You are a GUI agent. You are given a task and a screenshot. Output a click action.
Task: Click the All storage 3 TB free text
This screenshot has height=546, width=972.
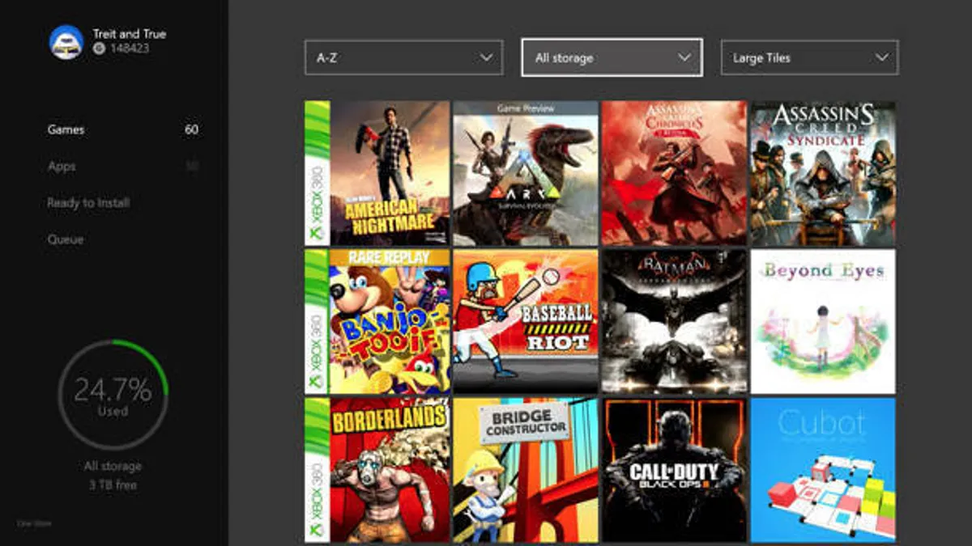click(x=113, y=472)
